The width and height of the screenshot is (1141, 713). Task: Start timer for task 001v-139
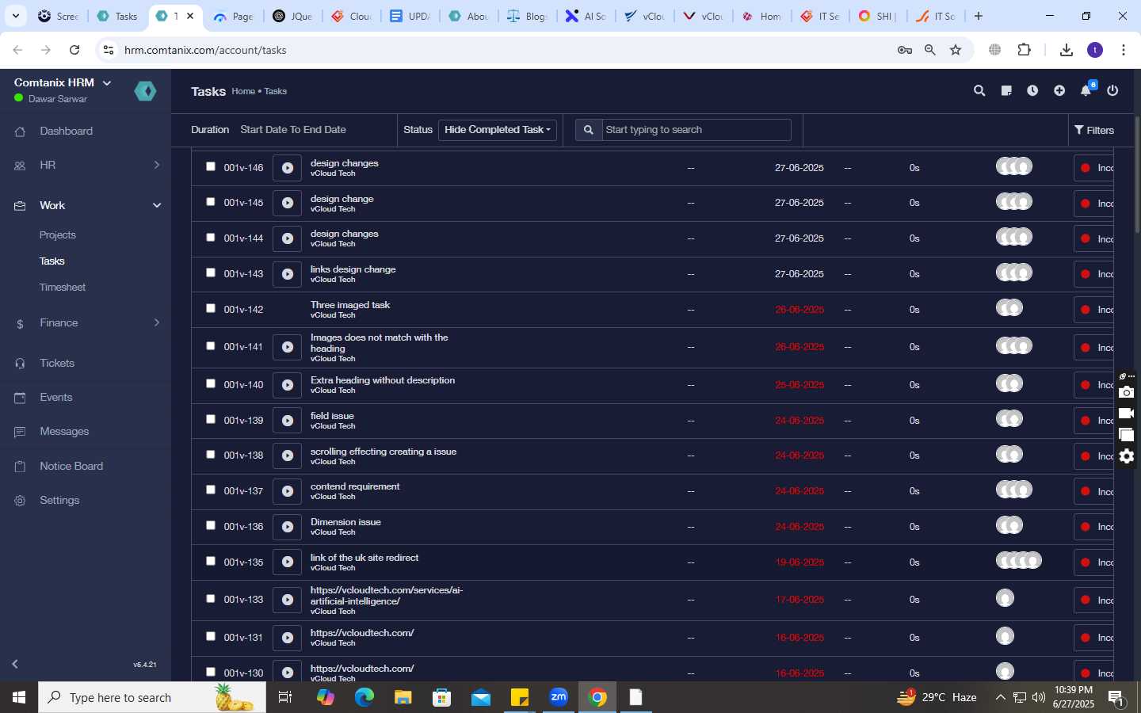[x=287, y=421]
